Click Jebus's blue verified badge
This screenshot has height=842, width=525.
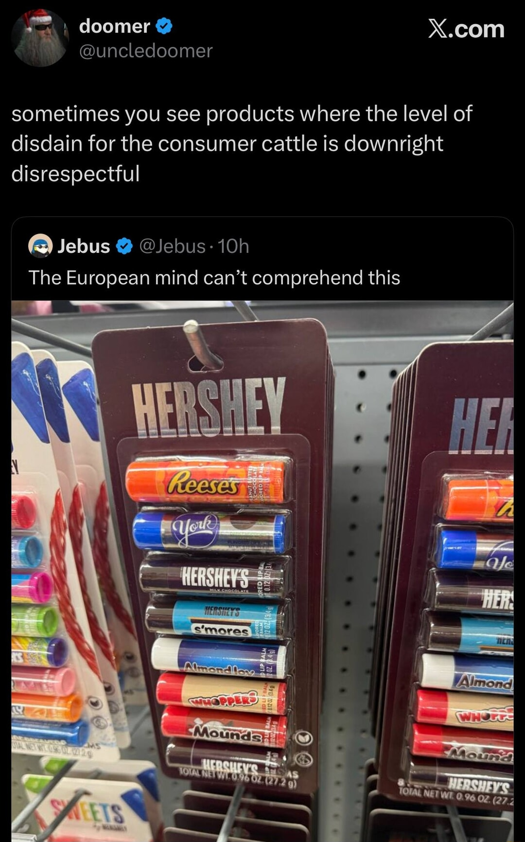click(x=124, y=246)
